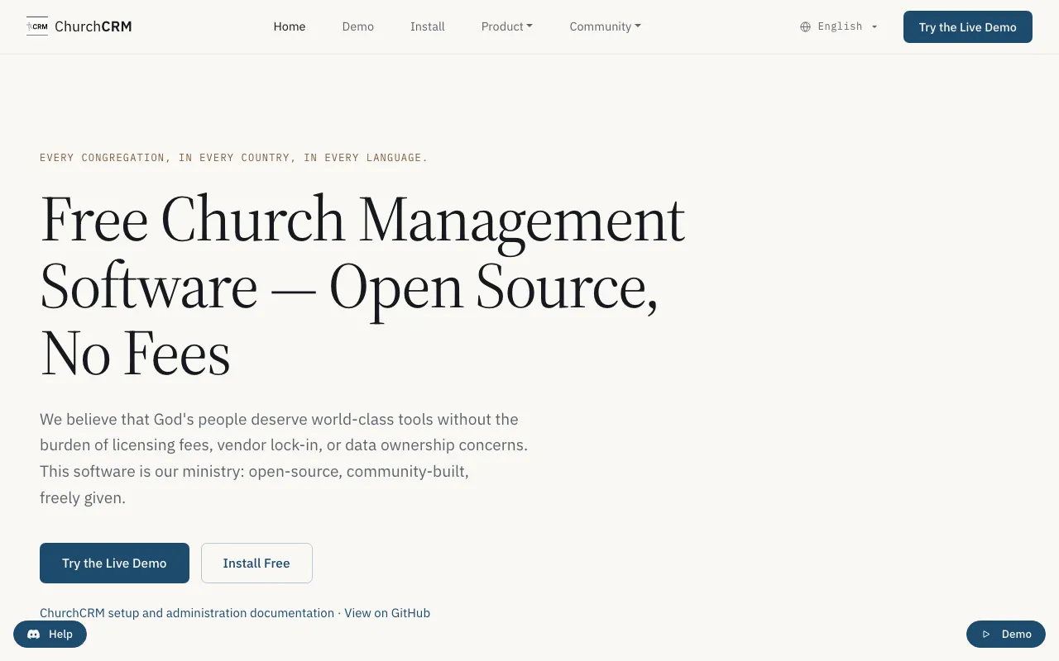Viewport: 1059px width, 661px height.
Task: Click the Help label in floating button
Action: click(x=60, y=635)
